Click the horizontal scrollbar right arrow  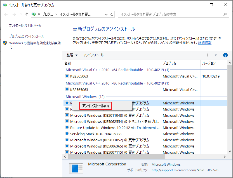[x=225, y=156]
